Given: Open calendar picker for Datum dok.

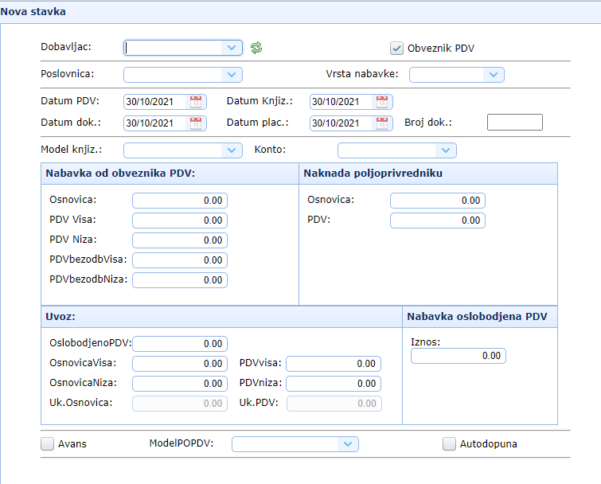Looking at the screenshot, I should (196, 123).
